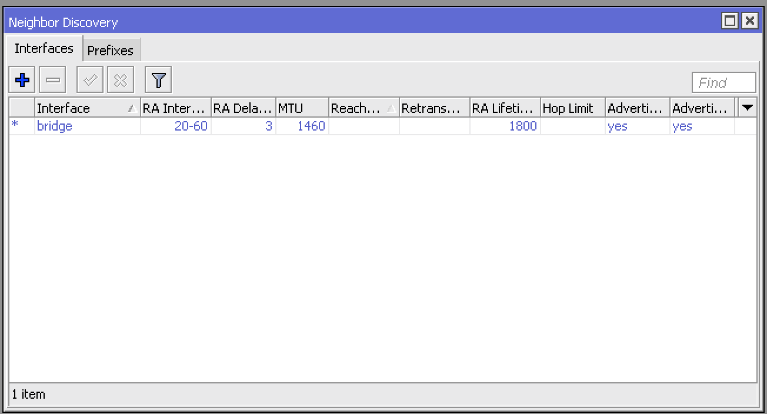Select the Interfaces tab

[44, 49]
